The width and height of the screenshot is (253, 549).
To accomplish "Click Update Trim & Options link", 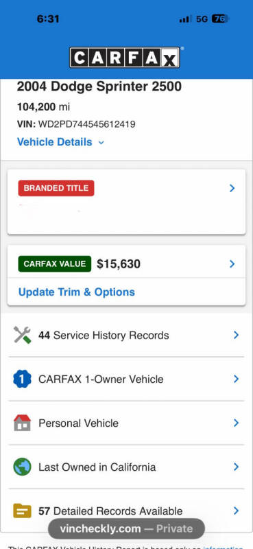I will [77, 292].
